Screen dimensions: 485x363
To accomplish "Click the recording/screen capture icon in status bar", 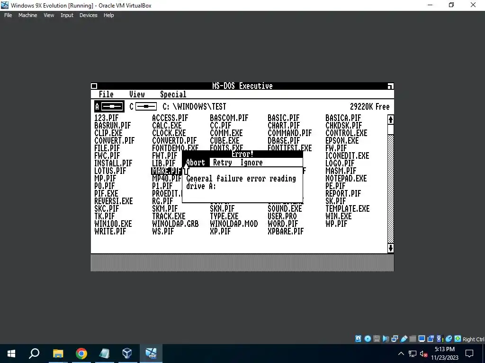I will pos(431,338).
